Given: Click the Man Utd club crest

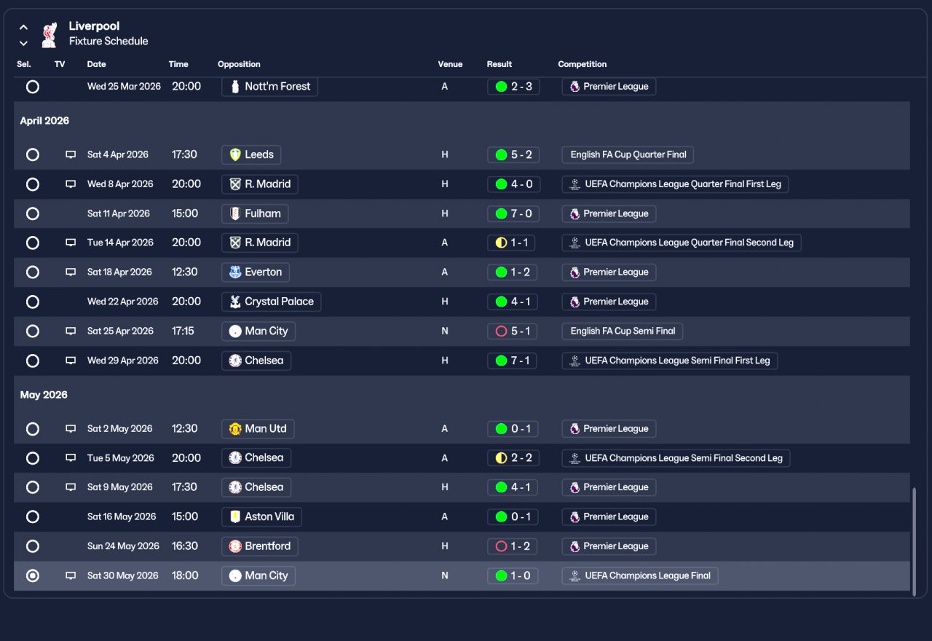Looking at the screenshot, I should (x=235, y=429).
